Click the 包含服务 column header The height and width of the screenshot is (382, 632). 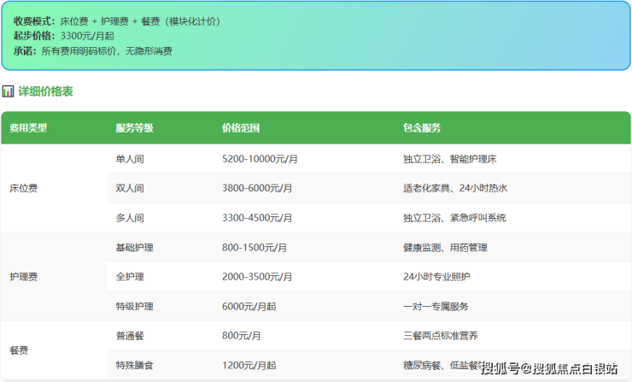pos(422,128)
